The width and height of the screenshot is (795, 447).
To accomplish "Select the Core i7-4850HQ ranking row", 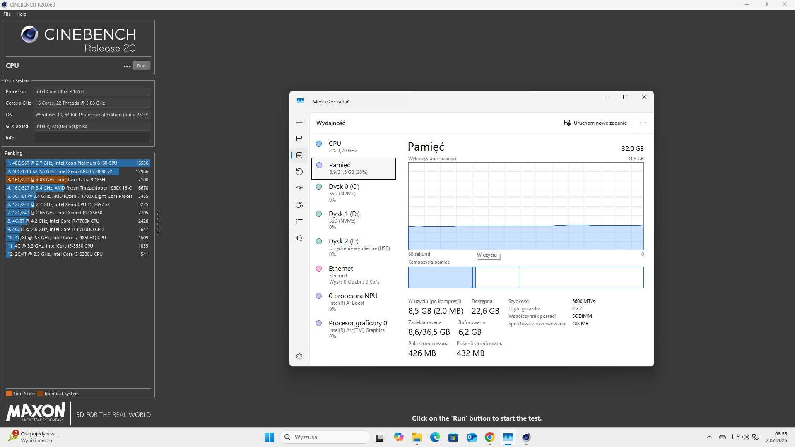I will (x=78, y=238).
